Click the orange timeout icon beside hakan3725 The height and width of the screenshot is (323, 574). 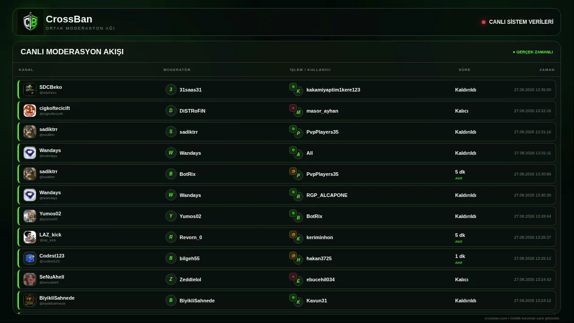(293, 255)
